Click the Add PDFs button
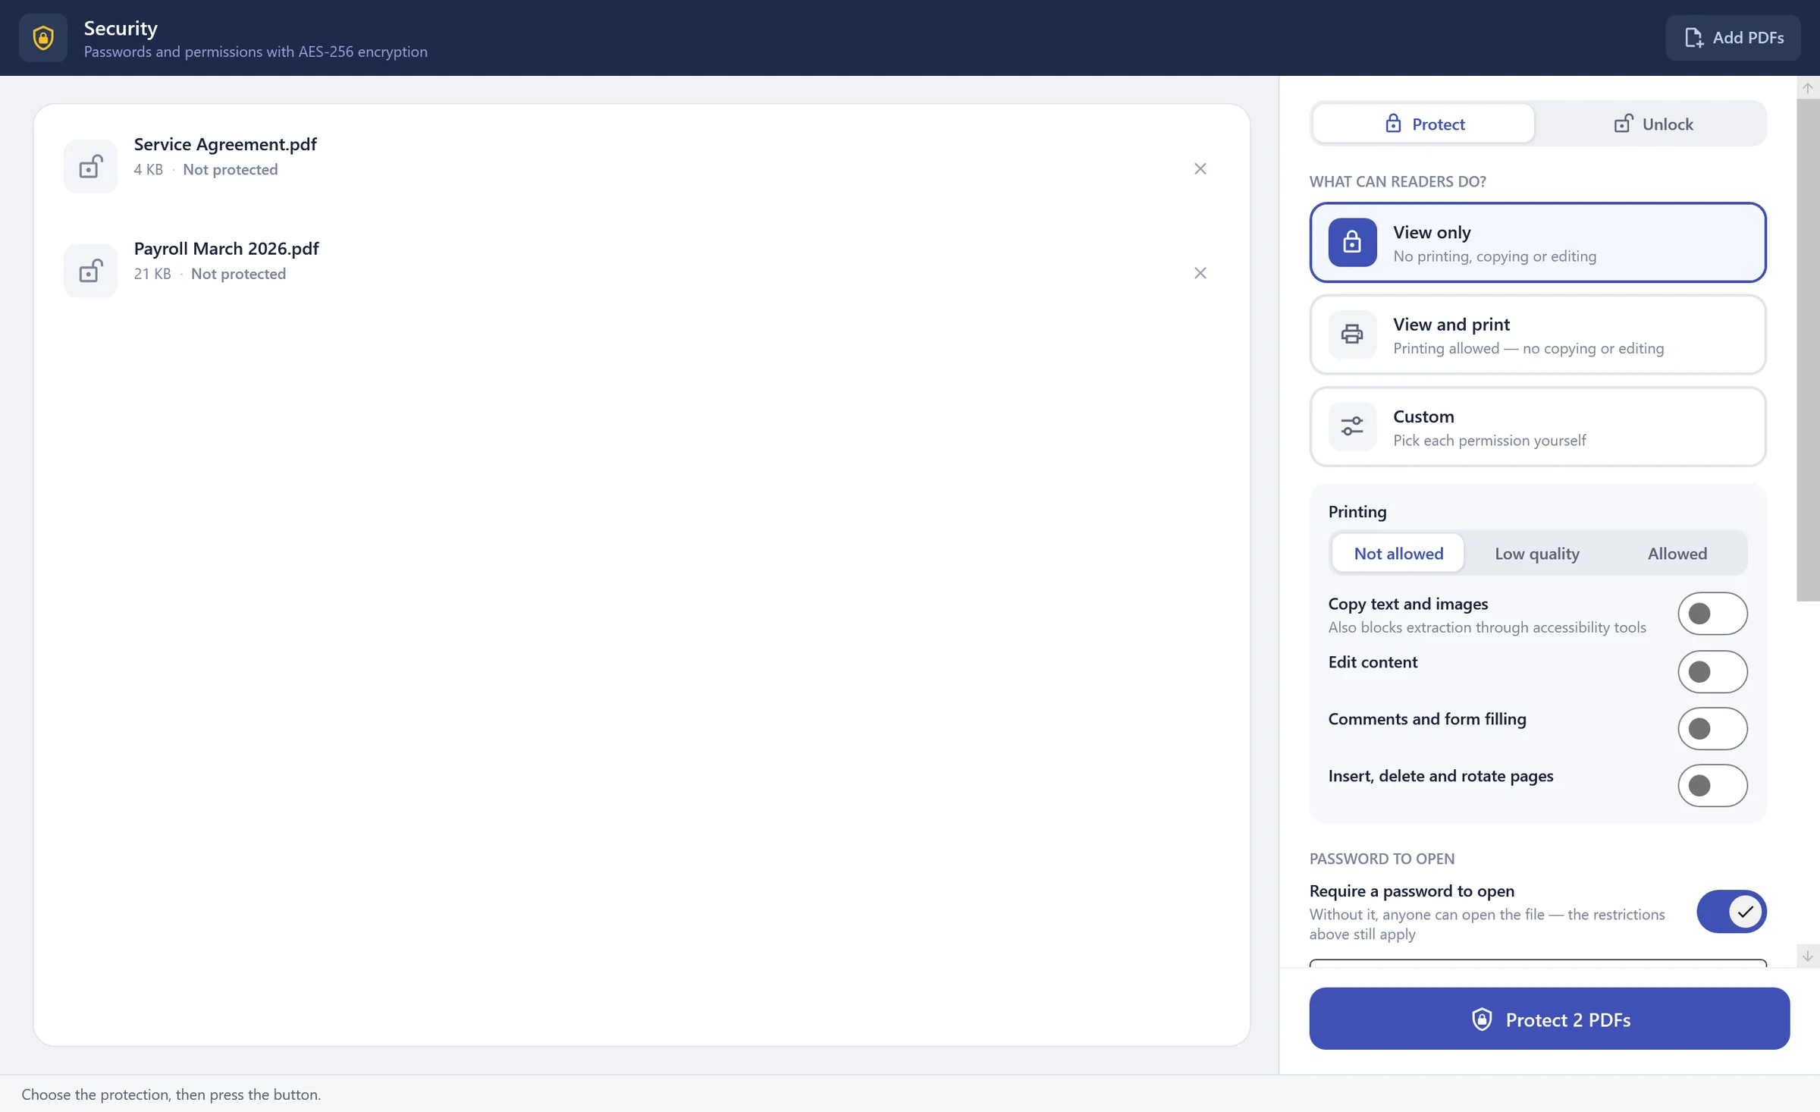Image resolution: width=1820 pixels, height=1112 pixels. pyautogui.click(x=1733, y=38)
